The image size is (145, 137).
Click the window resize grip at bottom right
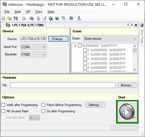143,135
